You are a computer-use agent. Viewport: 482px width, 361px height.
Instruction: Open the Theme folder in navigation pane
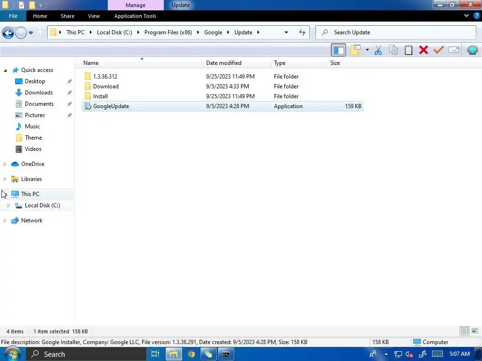[33, 138]
